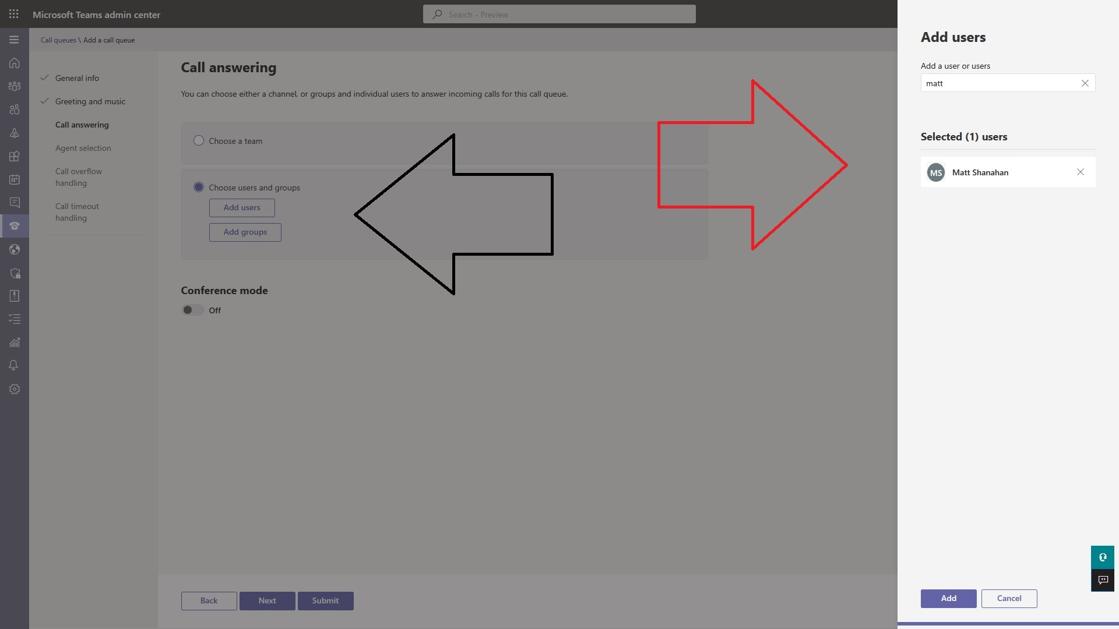Expand Call timeout handling section

pos(77,212)
